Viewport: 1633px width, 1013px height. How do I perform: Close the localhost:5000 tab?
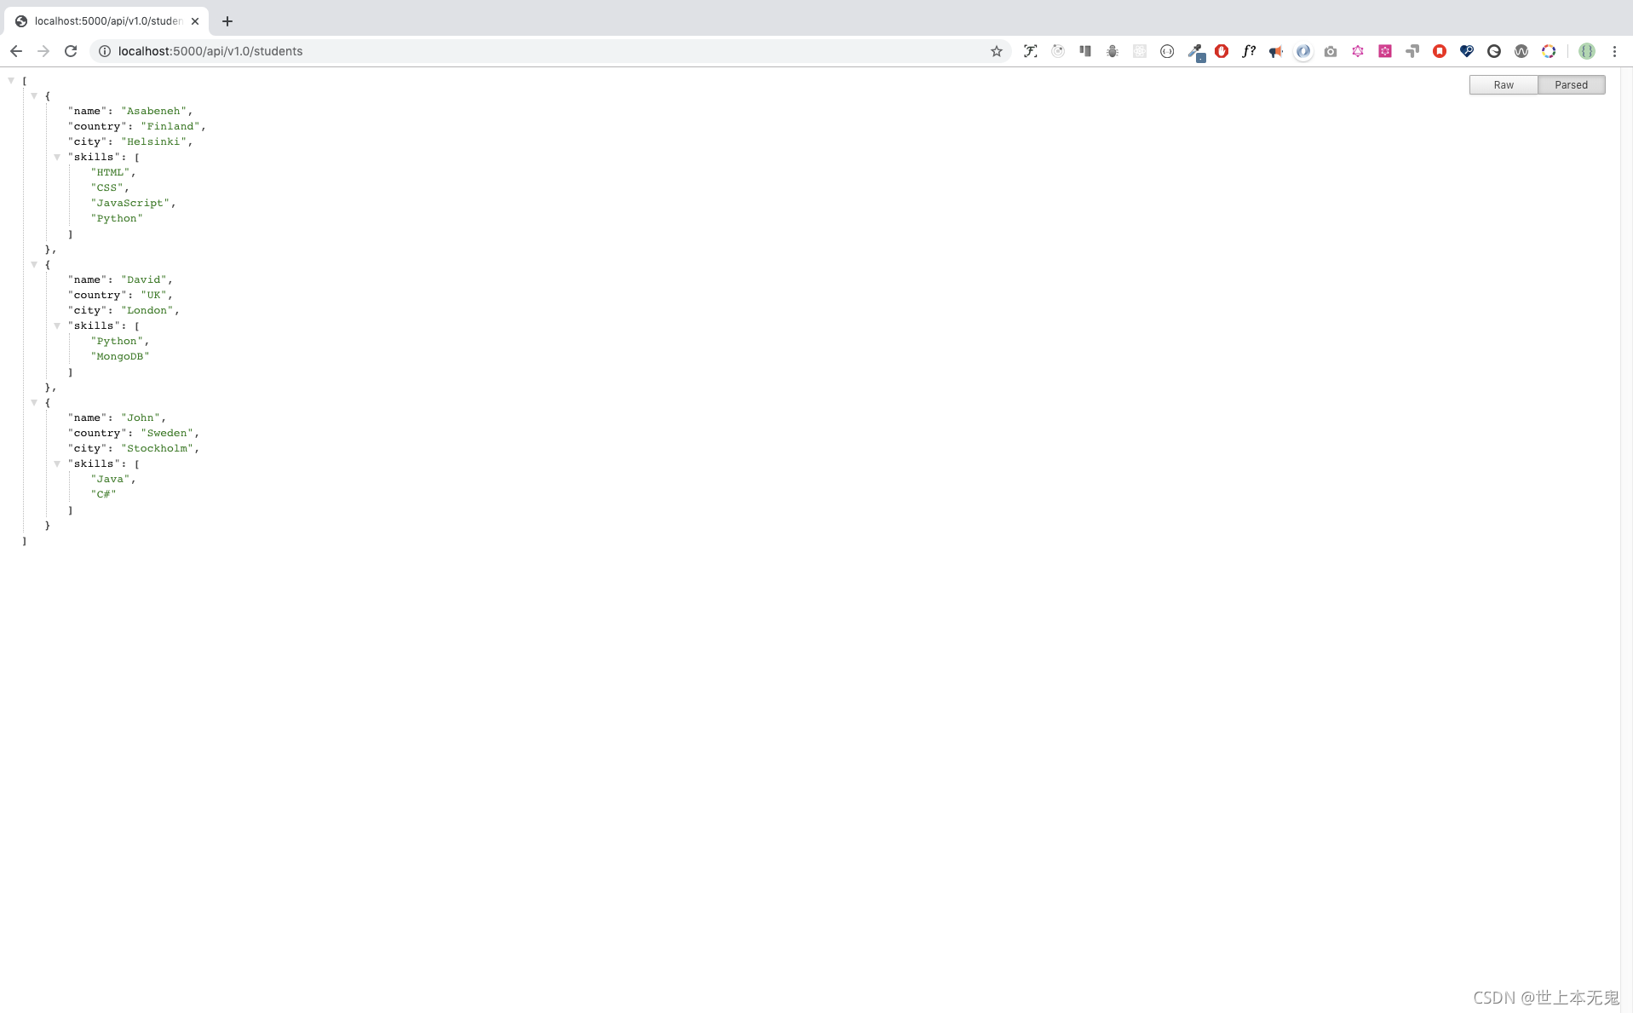point(195,21)
